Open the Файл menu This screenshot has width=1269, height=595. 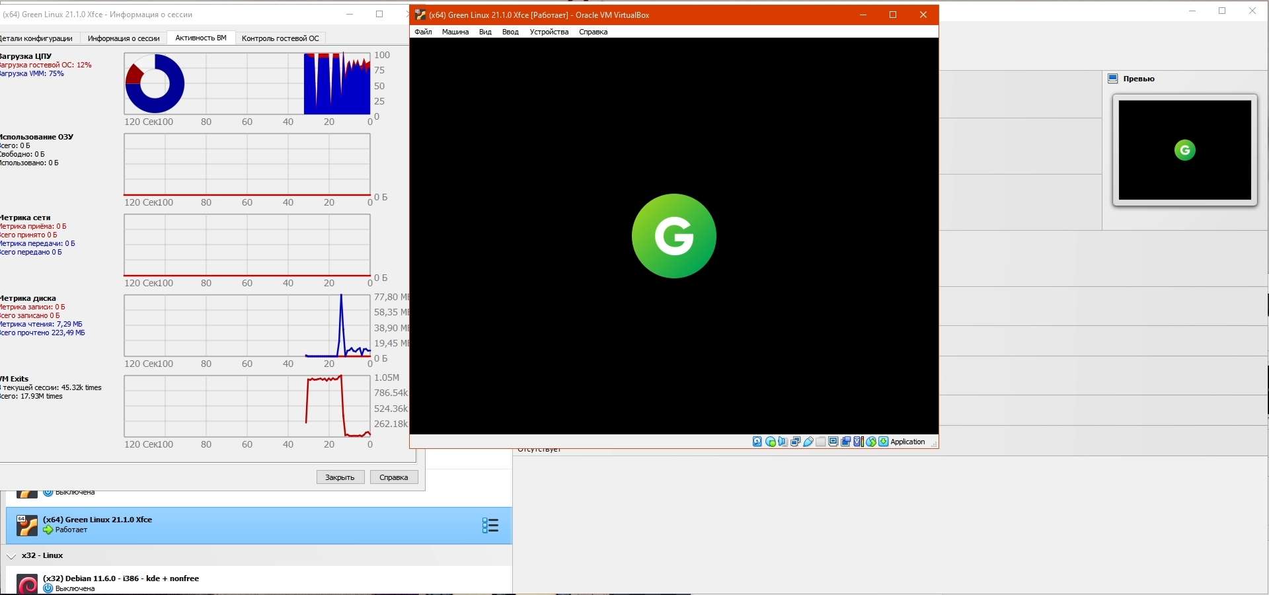pyautogui.click(x=423, y=32)
